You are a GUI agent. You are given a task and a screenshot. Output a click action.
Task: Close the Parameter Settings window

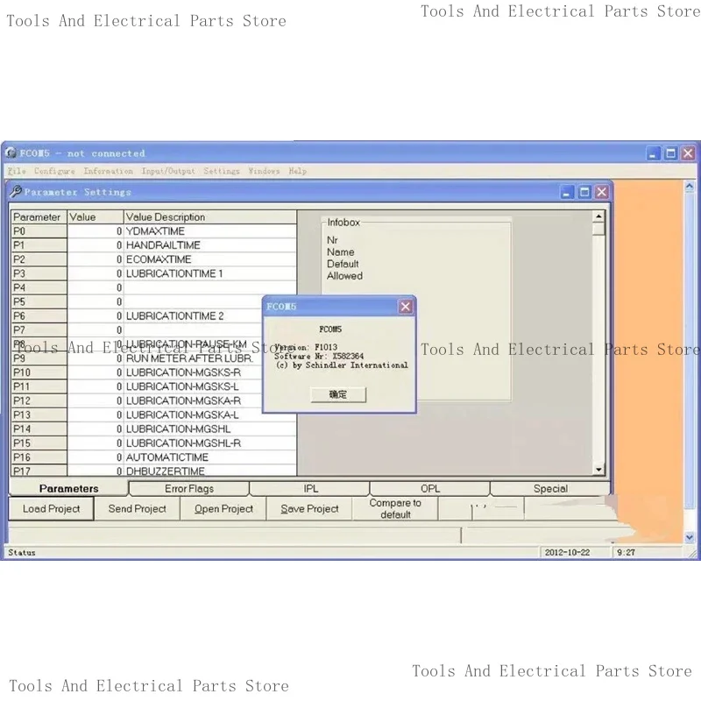(x=602, y=192)
